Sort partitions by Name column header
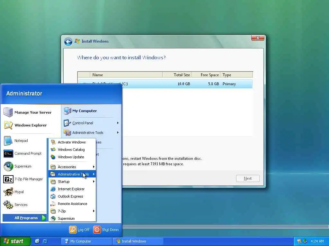This screenshot has height=246, width=329. pos(126,75)
